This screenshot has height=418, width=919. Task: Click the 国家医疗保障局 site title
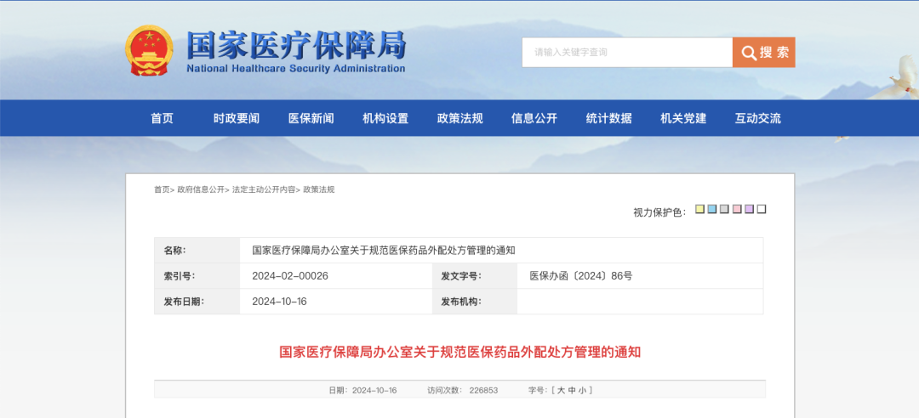[296, 44]
